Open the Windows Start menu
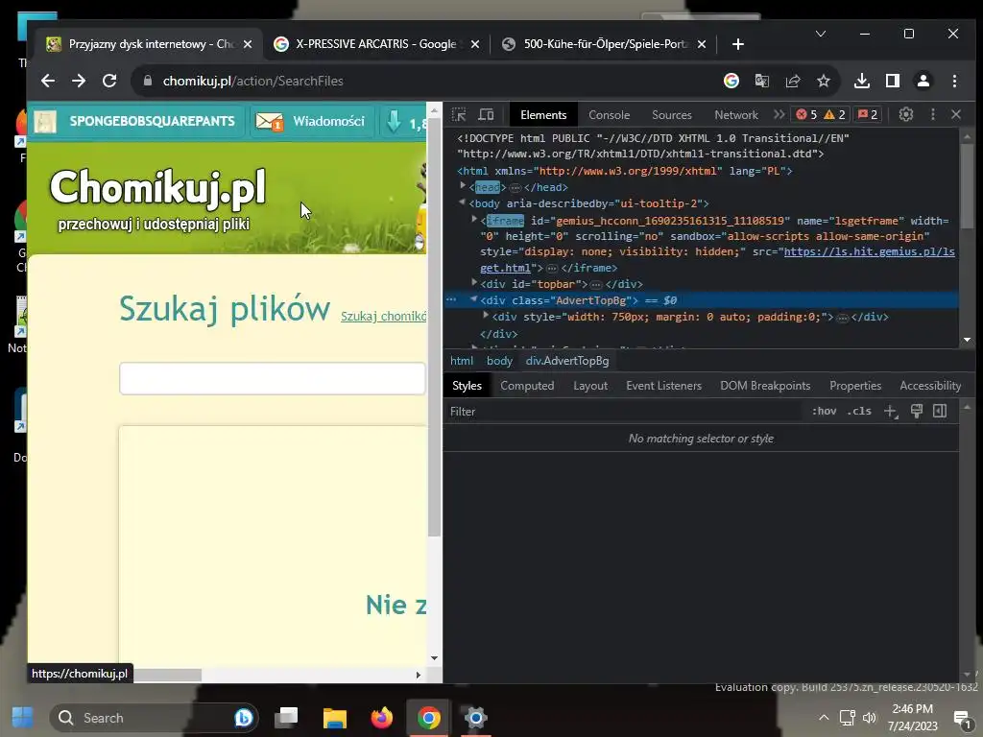This screenshot has width=983, height=737. click(x=23, y=718)
